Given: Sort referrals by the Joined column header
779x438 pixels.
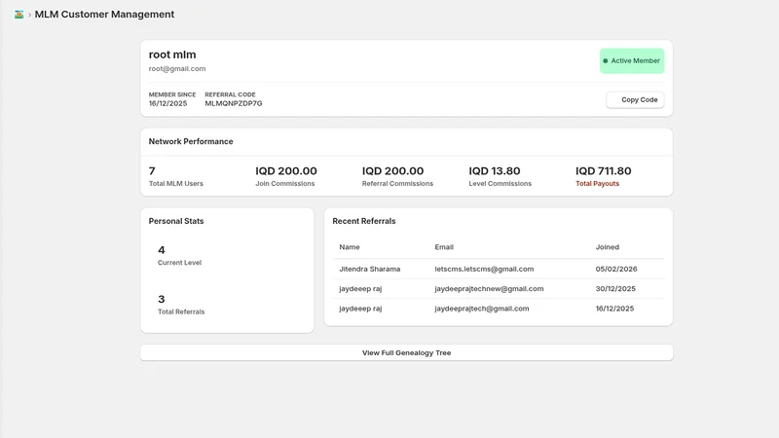Looking at the screenshot, I should point(607,247).
